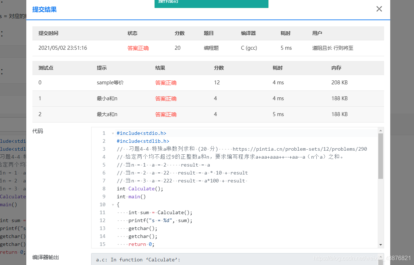The height and width of the screenshot is (265, 414).
Task: Open the 答案正确 status link in submission row
Action: pos(139,47)
